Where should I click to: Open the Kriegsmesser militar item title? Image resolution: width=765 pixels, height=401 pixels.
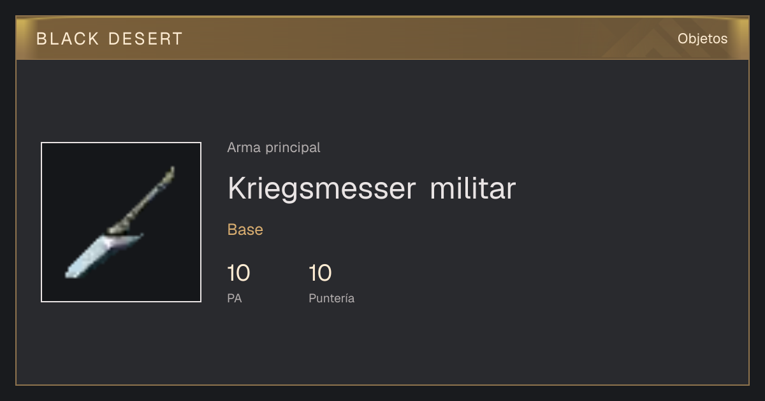[x=371, y=188]
